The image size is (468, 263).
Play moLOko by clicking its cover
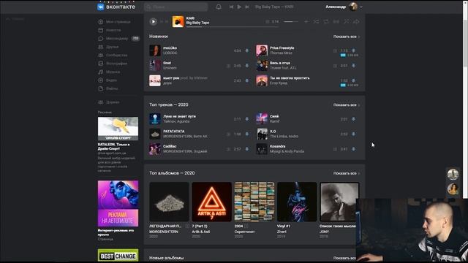pyautogui.click(x=155, y=50)
